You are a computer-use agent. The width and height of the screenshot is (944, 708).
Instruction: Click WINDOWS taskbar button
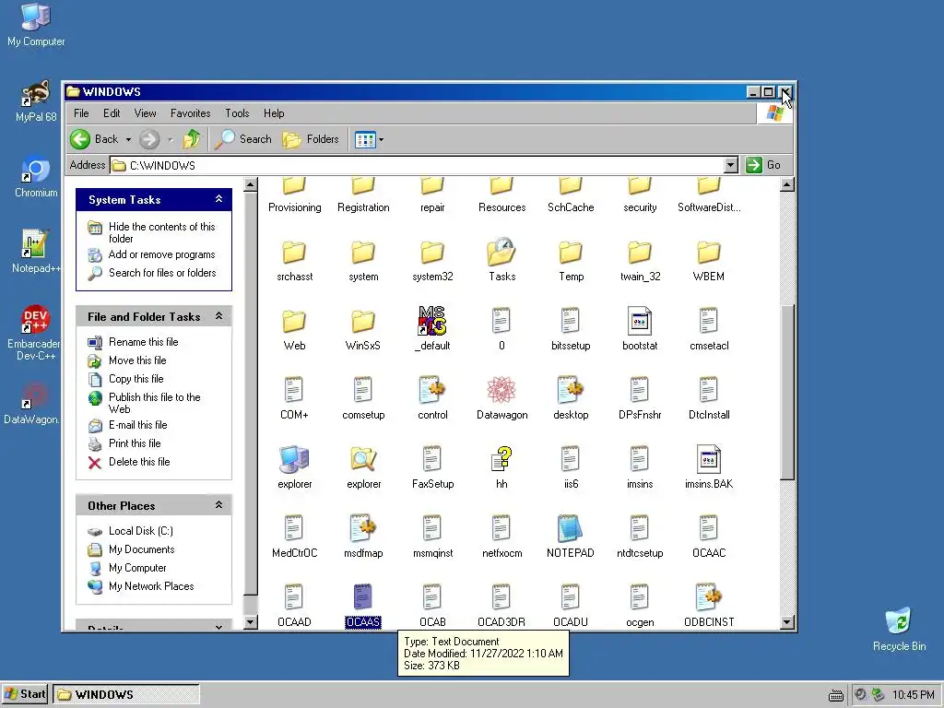click(x=125, y=694)
